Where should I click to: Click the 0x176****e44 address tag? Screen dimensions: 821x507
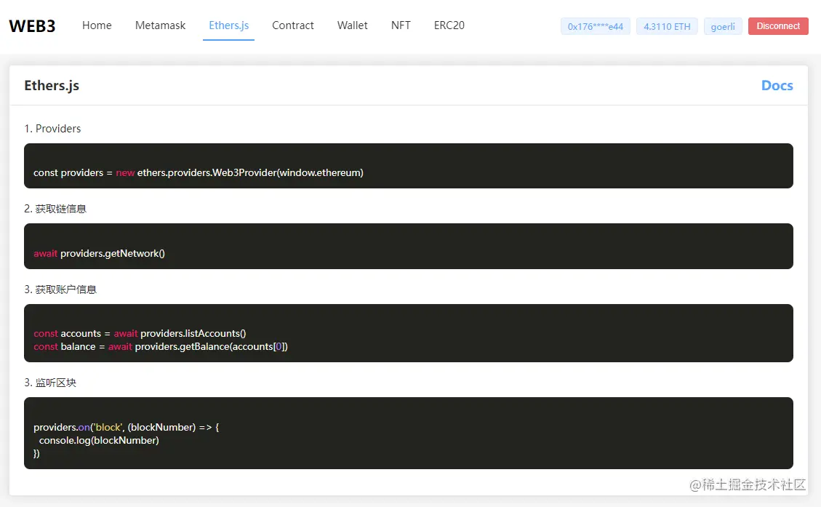[596, 26]
